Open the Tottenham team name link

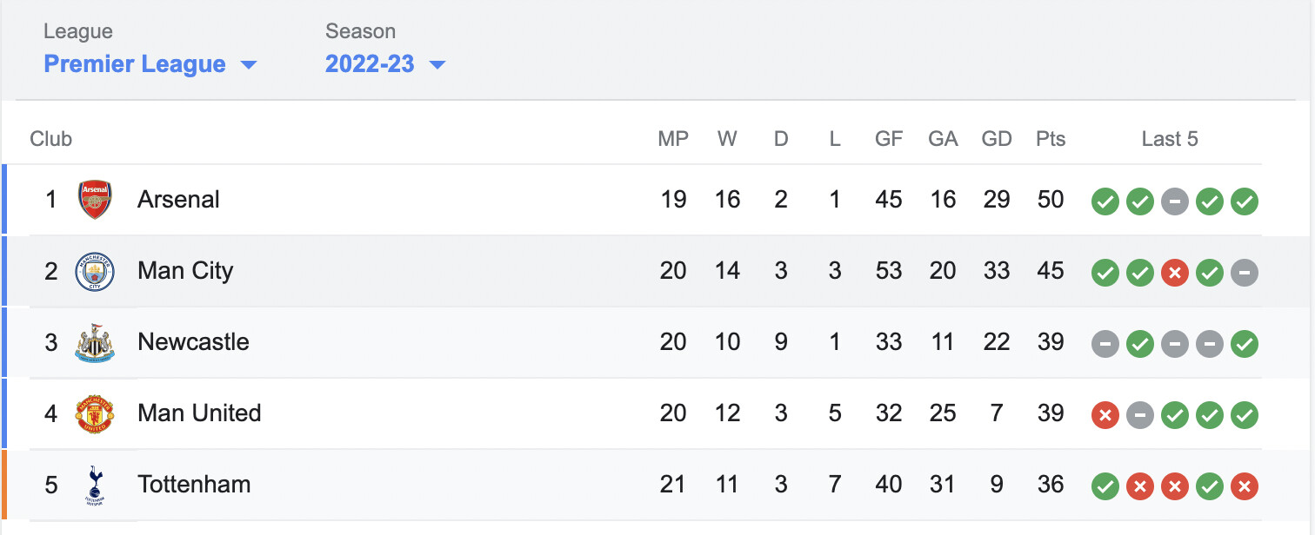tap(194, 485)
